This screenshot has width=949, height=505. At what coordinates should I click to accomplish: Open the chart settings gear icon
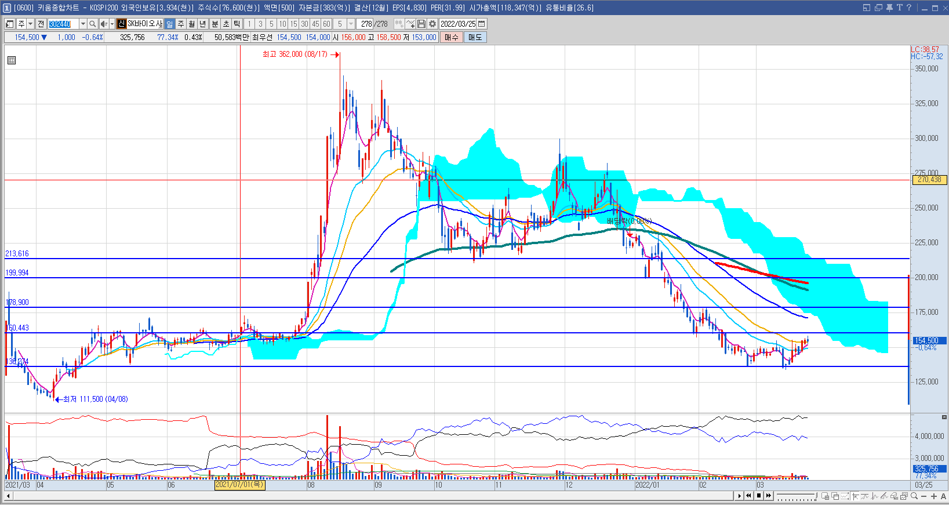point(432,24)
